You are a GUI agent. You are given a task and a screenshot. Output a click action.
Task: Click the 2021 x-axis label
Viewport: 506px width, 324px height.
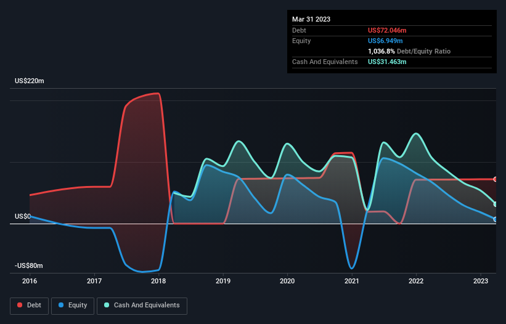(352, 281)
